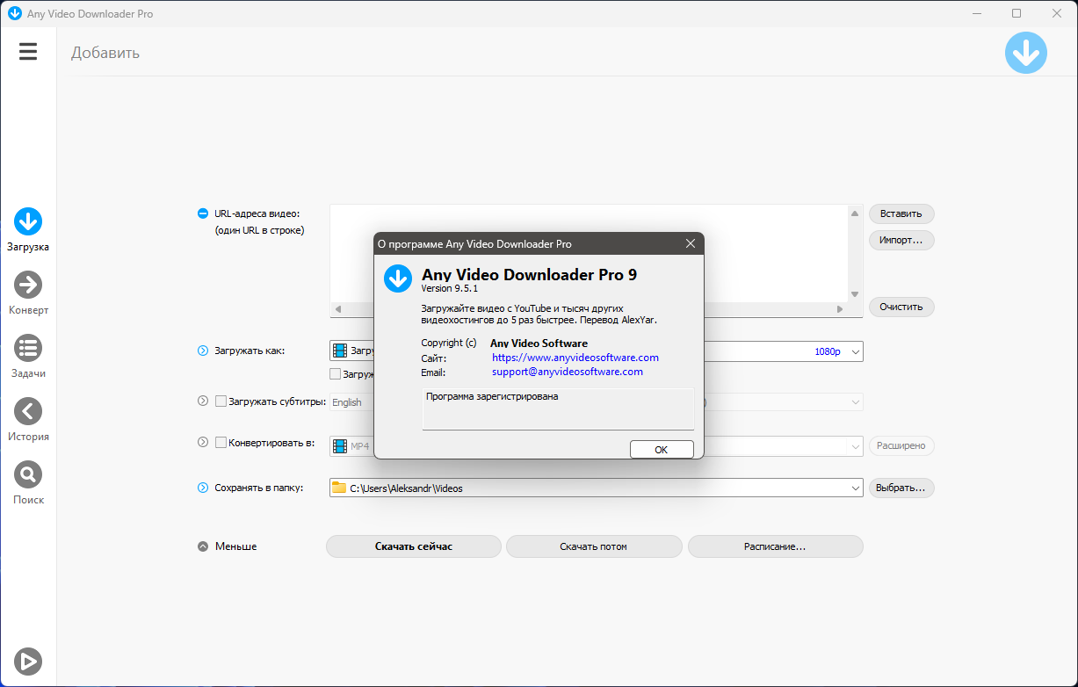Click the URL box scroll-down arrow
Viewport: 1078px width, 687px height.
[855, 294]
